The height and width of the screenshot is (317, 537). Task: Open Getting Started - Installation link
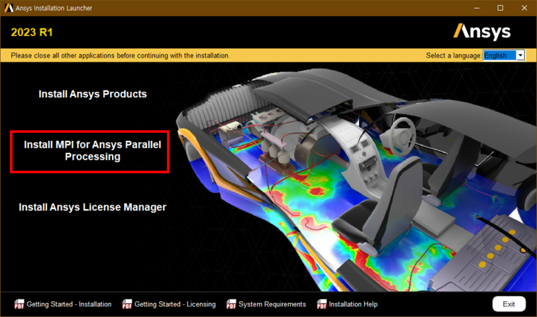pyautogui.click(x=69, y=304)
